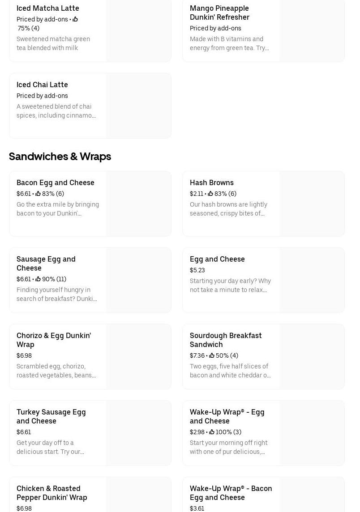
Task: Open the Chorizo & Egg Dunkin' Wrap title
Action: click(x=53, y=340)
